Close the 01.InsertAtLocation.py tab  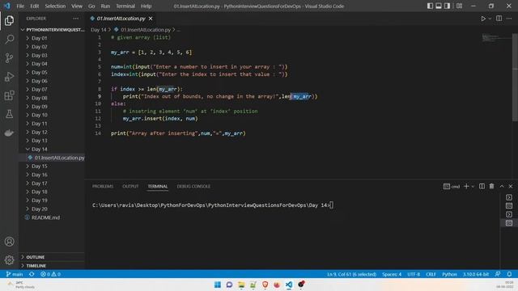coord(151,19)
